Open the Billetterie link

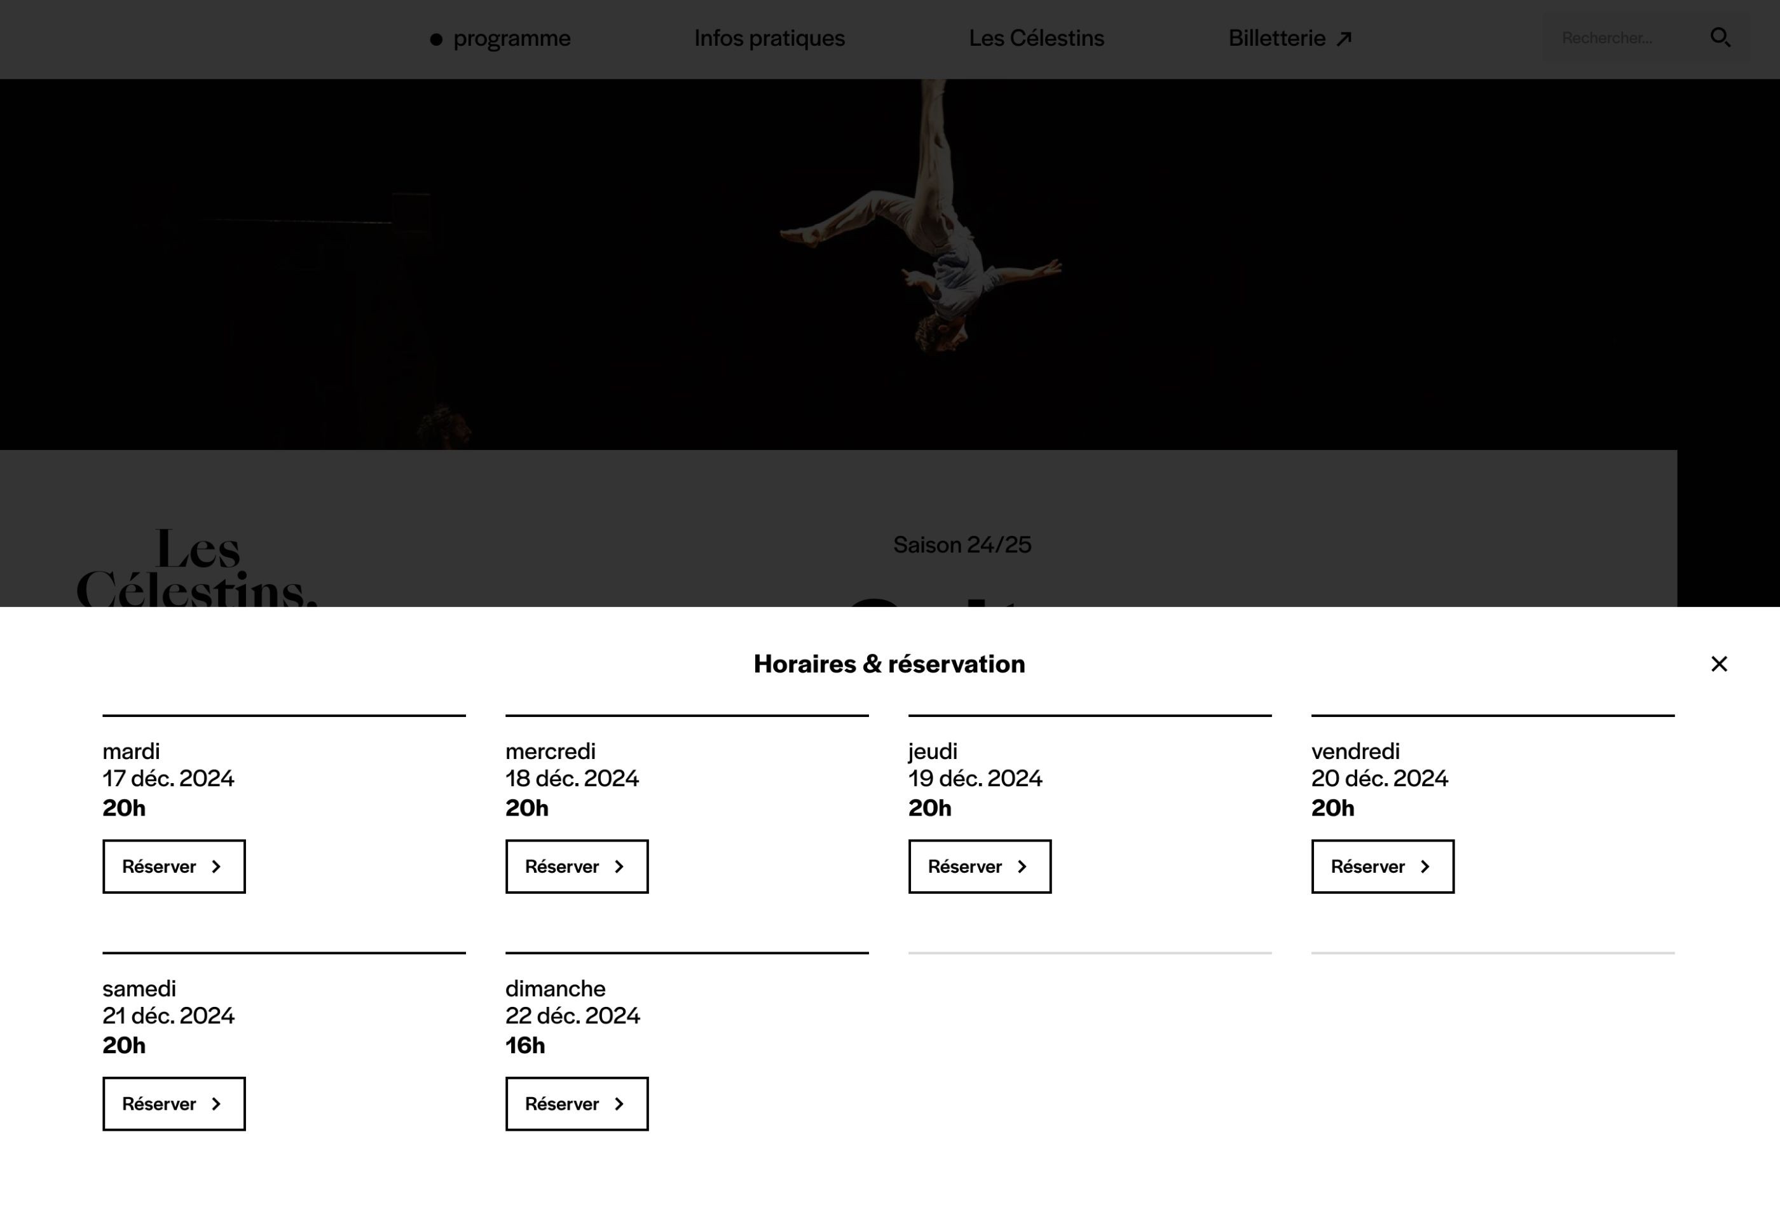click(1276, 38)
